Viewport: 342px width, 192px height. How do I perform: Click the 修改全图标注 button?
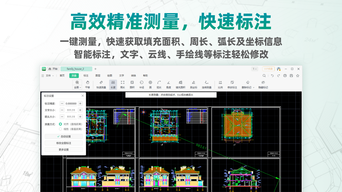63,143
